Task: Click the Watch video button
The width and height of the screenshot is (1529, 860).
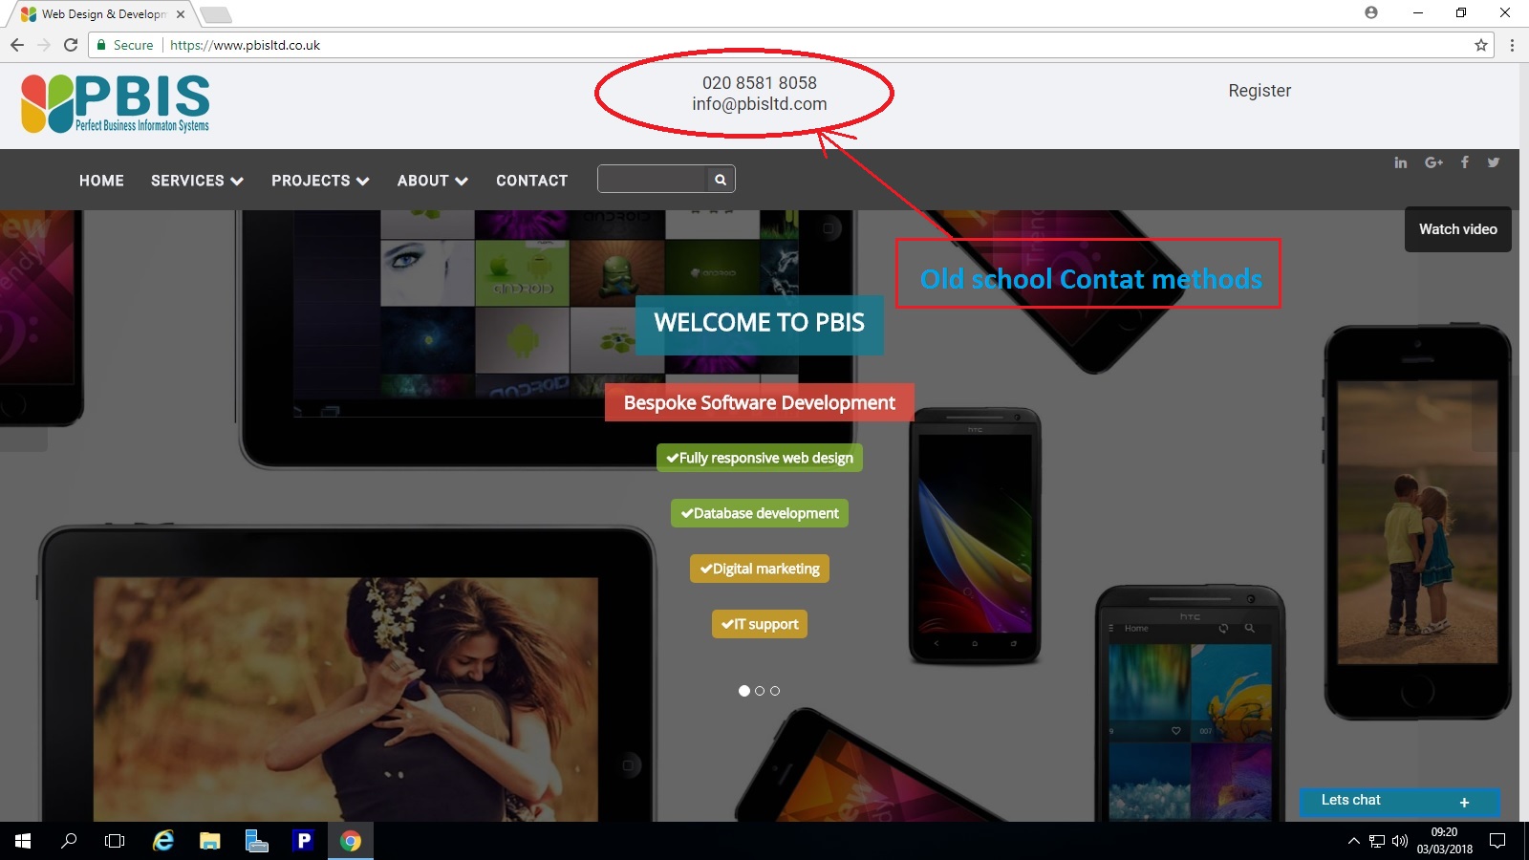Action: (1457, 229)
